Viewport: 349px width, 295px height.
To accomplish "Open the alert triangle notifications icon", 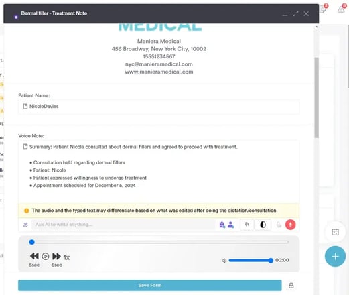I will tap(341, 9).
